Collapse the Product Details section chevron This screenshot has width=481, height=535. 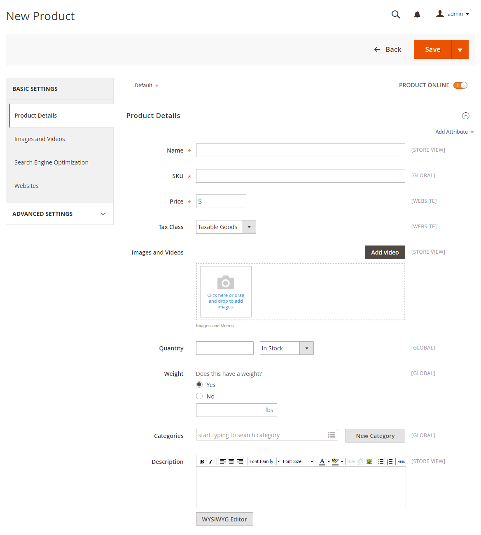(466, 116)
